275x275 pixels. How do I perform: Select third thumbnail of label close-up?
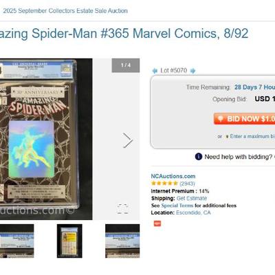(x=122, y=241)
